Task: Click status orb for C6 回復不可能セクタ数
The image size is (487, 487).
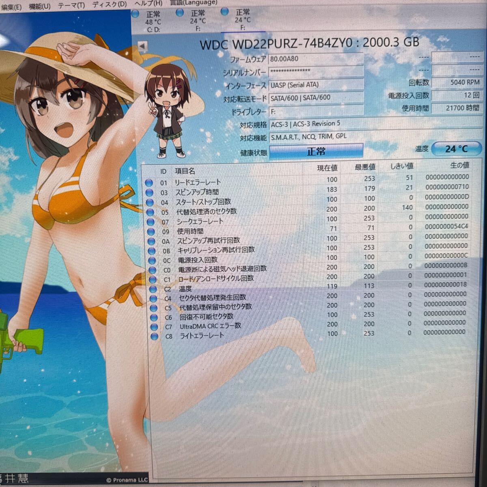Action: click(154, 318)
